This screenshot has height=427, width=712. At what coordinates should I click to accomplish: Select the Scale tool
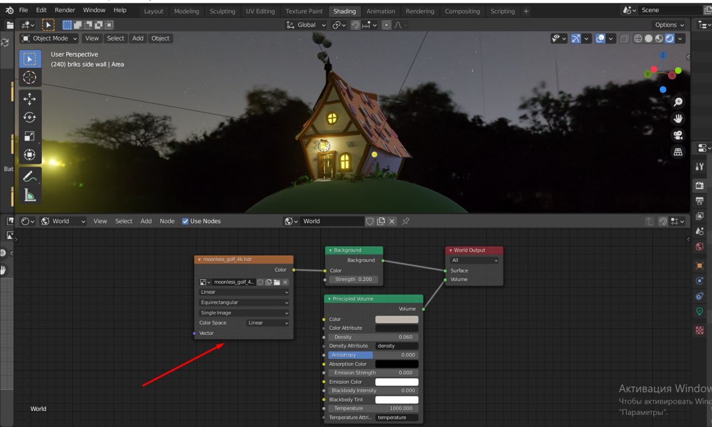click(30, 136)
